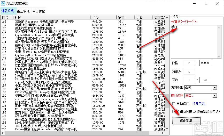Viewport: 224px width, 136px height.
Task: Select row 171 华为荣耀千元机 title
Action: pos(46,32)
